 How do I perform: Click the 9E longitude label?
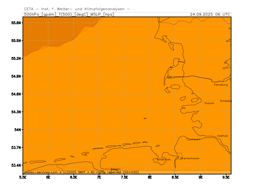pos(201,177)
